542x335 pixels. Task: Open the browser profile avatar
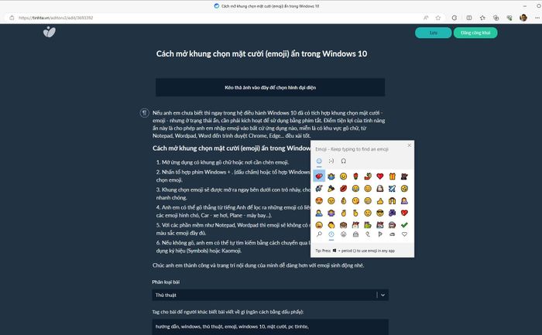pos(523,18)
